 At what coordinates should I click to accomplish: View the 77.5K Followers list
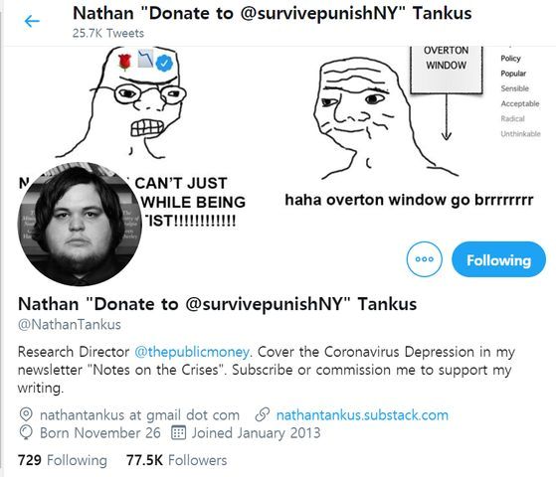[x=177, y=460]
